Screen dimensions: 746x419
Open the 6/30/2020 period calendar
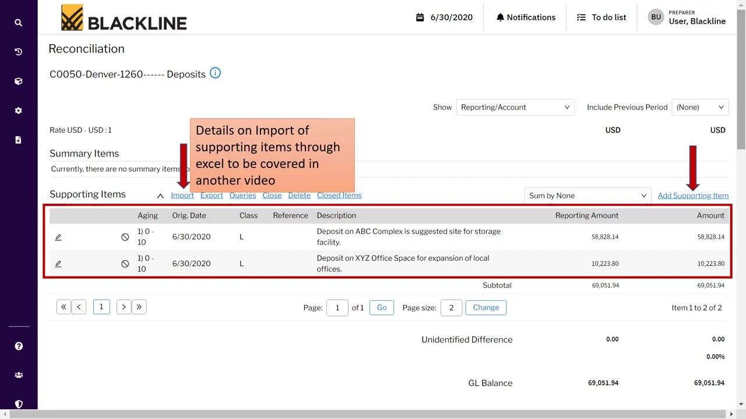click(x=444, y=17)
